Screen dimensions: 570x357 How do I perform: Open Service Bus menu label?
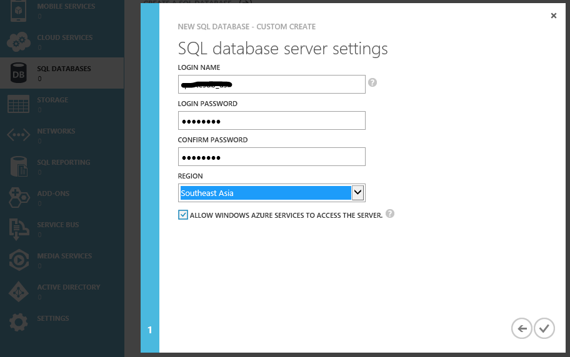point(57,225)
